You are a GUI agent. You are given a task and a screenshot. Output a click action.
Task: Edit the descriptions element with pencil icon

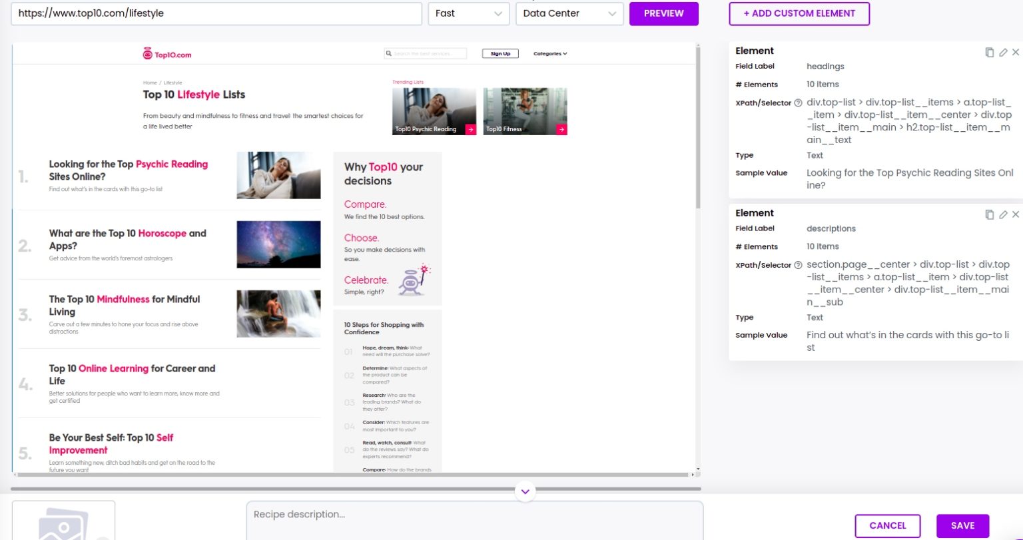[1003, 214]
